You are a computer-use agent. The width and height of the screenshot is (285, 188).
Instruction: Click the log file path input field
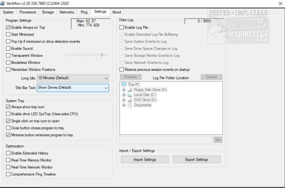[x=166, y=140]
